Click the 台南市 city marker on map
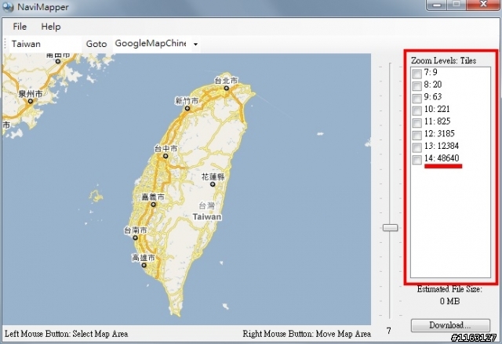The image size is (502, 344). 135,237
